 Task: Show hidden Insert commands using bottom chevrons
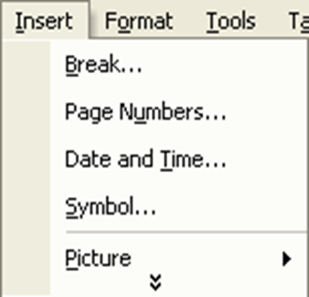(155, 282)
